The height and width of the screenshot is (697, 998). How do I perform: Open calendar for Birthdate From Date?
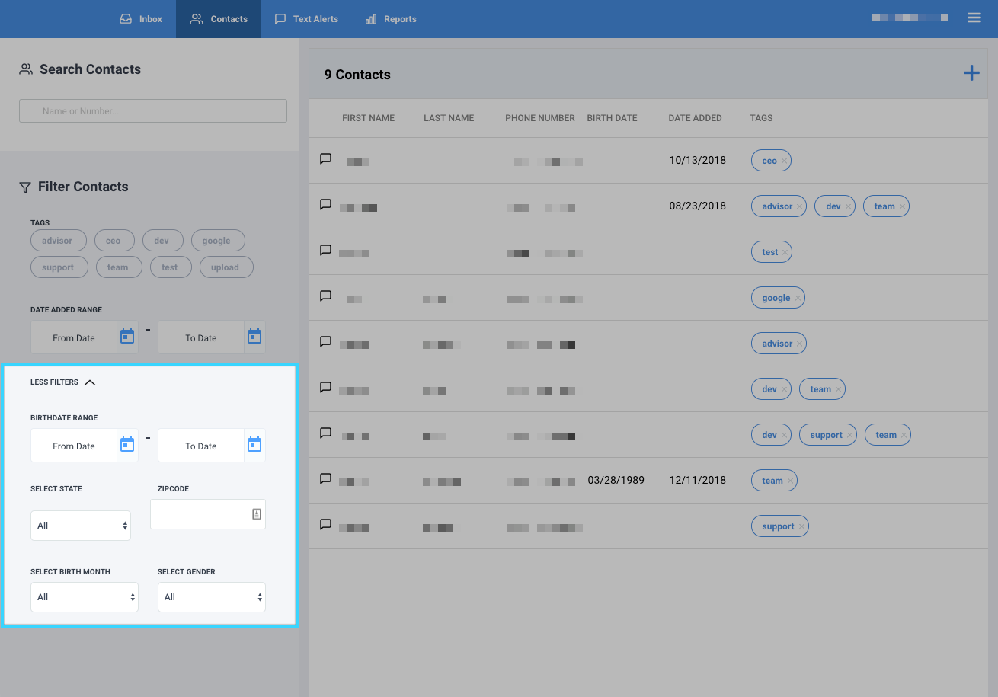pyautogui.click(x=127, y=445)
